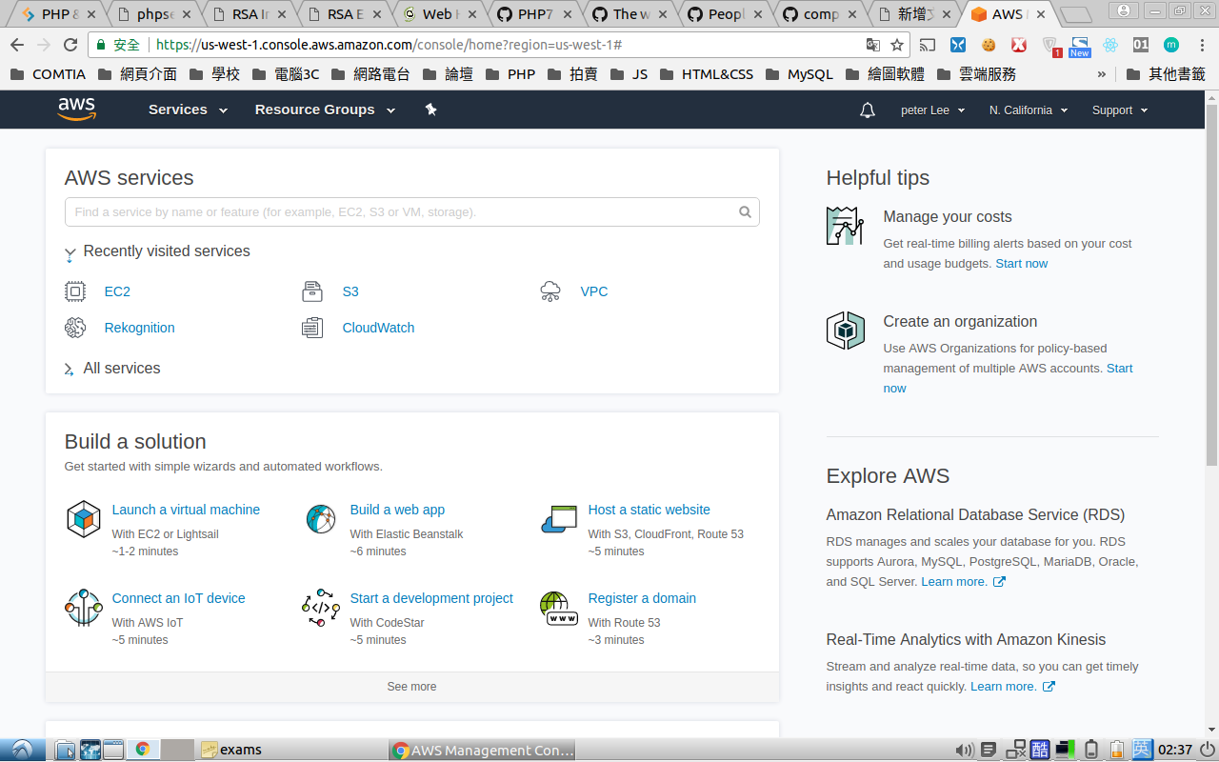Open peter Lee account menu
The width and height of the screenshot is (1219, 762).
click(x=932, y=110)
